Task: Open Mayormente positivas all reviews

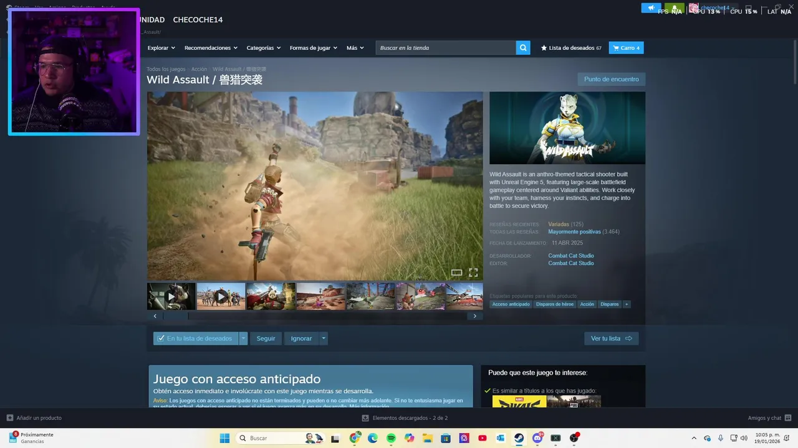Action: click(x=574, y=231)
